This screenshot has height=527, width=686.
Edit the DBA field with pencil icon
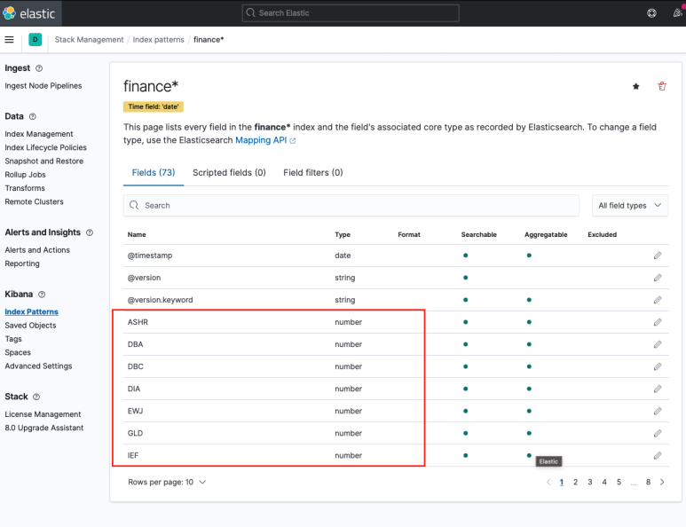[658, 344]
